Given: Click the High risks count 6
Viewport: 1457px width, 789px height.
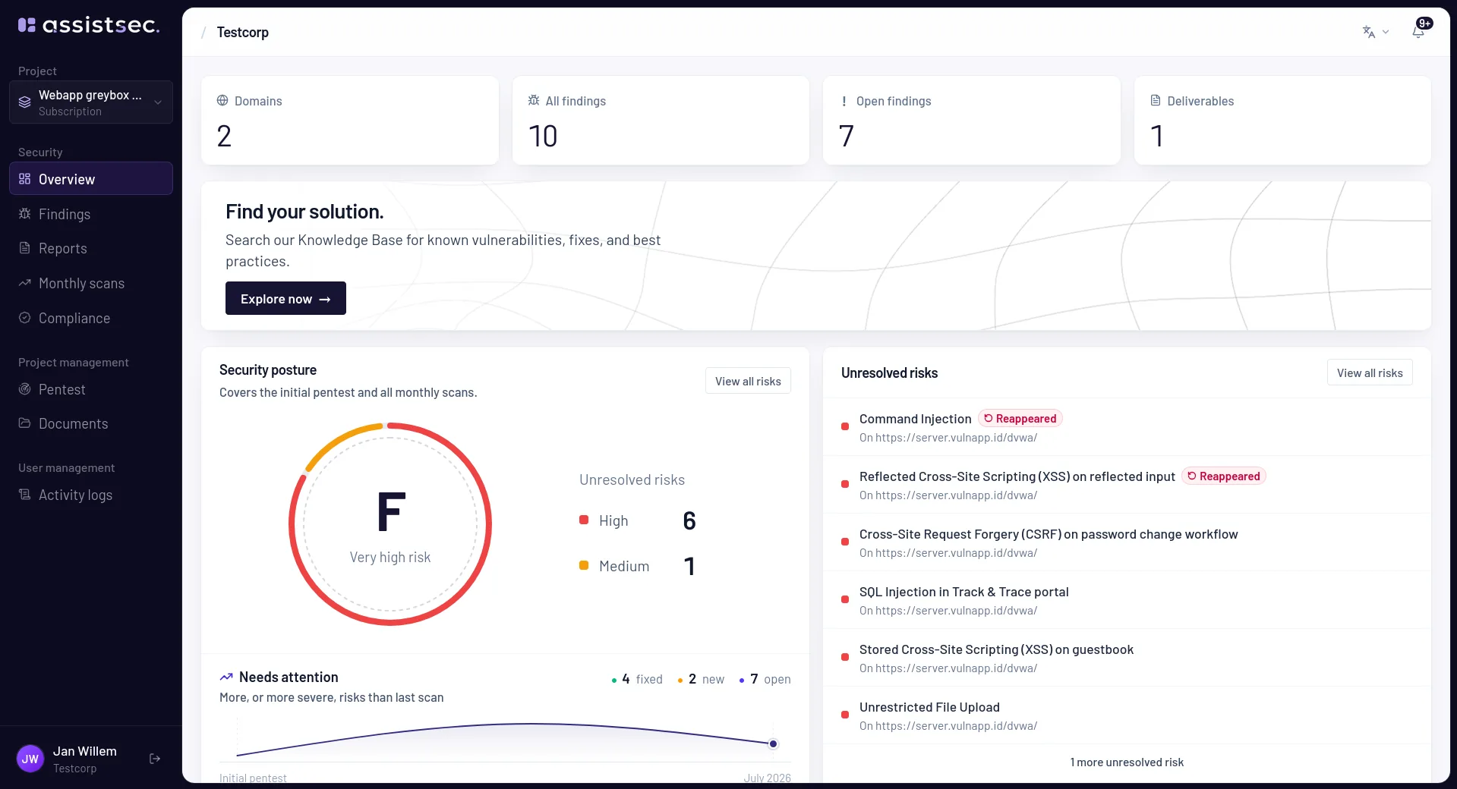Looking at the screenshot, I should pyautogui.click(x=689, y=520).
